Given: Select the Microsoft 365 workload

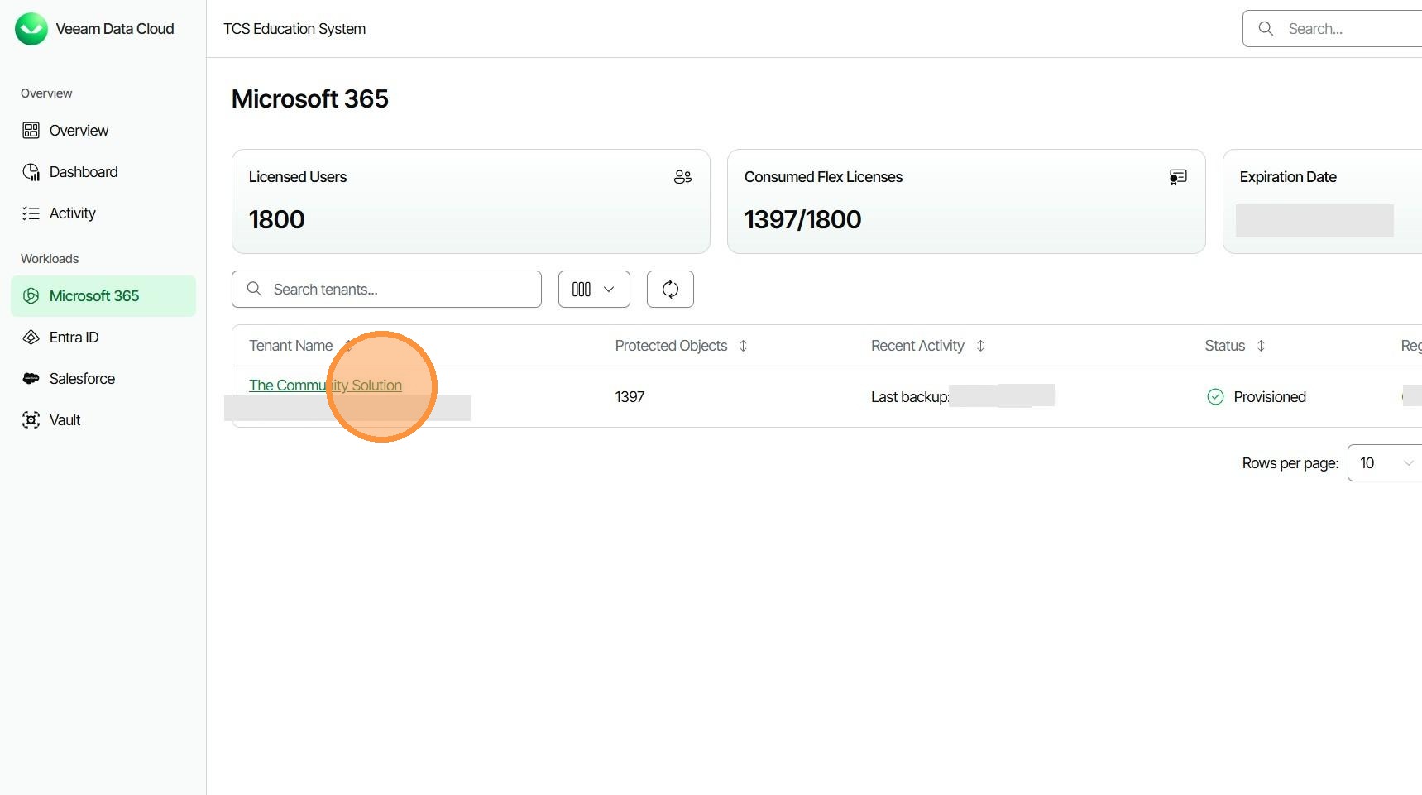Looking at the screenshot, I should click(x=103, y=296).
